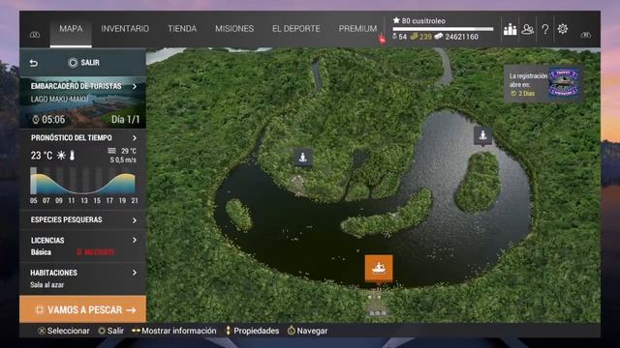Viewport: 620px width, 348px height.
Task: Click the 'La registración abre en:' text
Action: pos(528,80)
